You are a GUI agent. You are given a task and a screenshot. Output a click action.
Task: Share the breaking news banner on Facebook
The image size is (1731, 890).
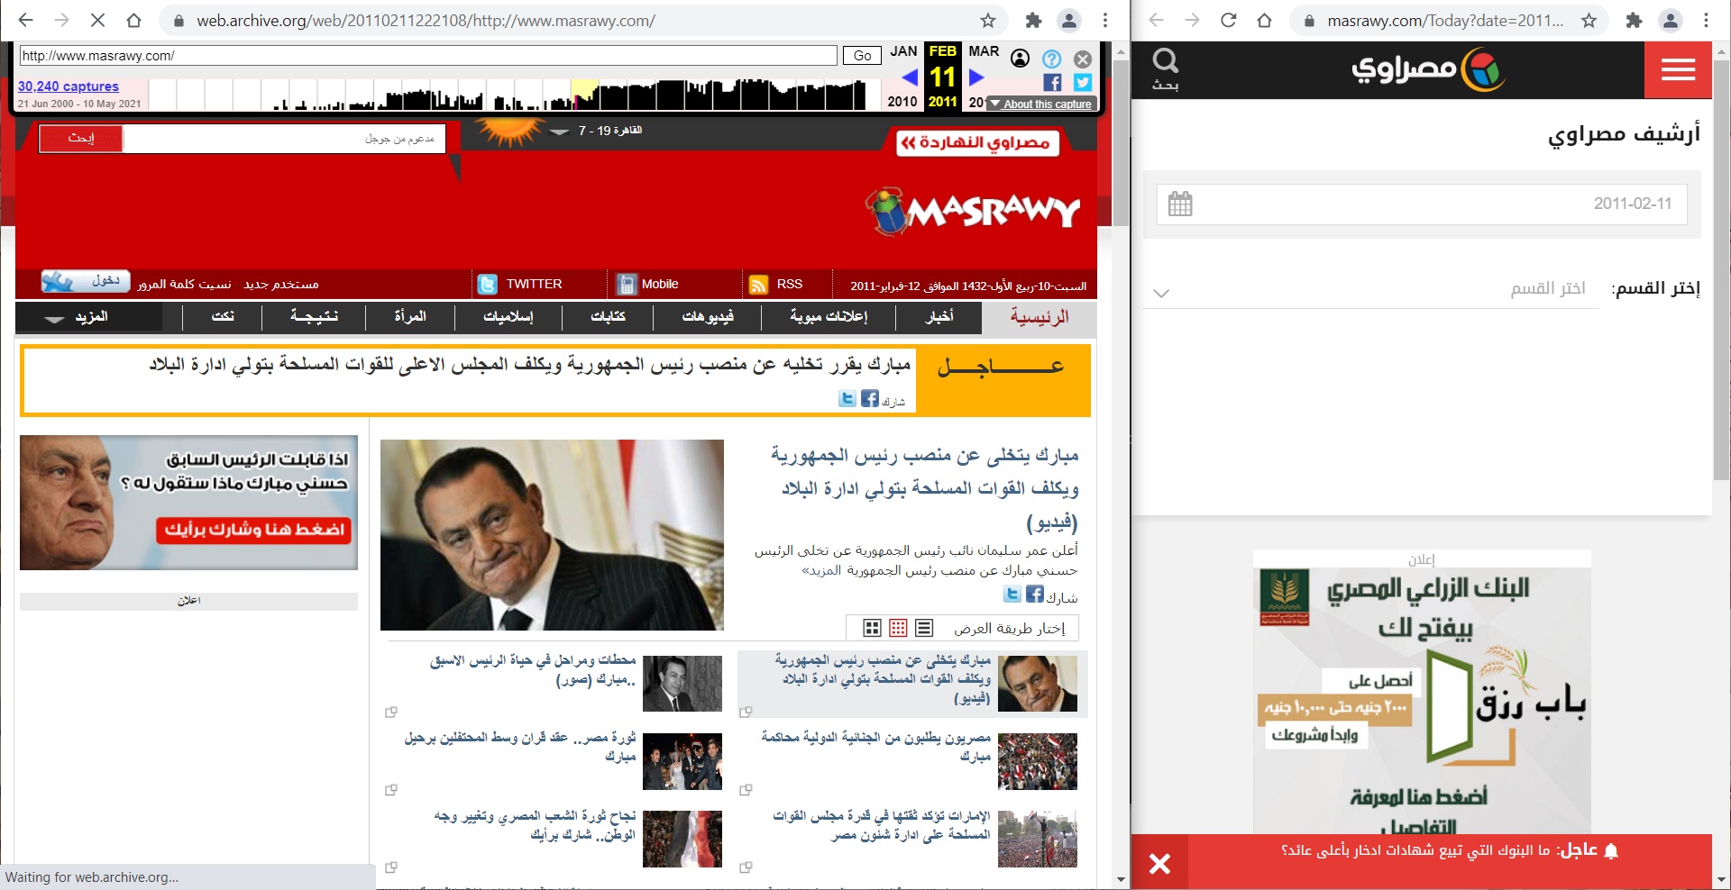[x=869, y=398]
